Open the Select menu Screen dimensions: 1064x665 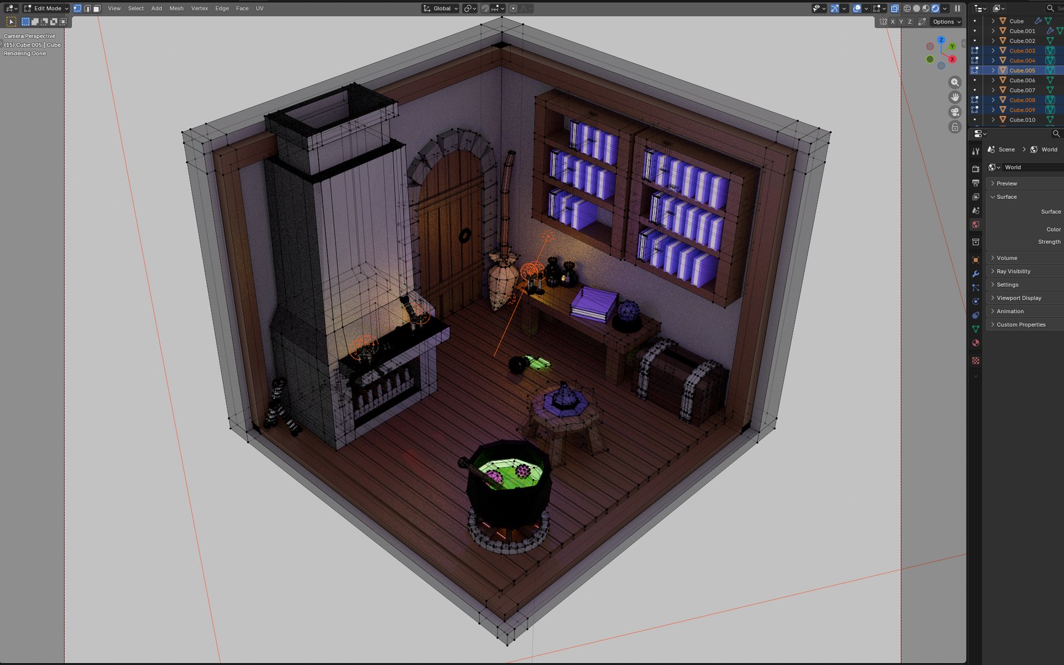(136, 9)
